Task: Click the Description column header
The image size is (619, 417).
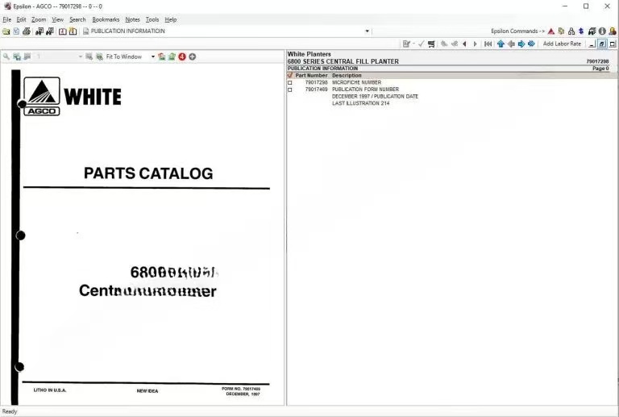Action: tap(347, 76)
